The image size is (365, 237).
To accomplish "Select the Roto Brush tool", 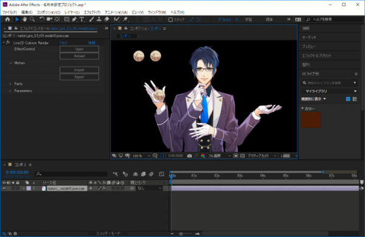I will 116,19.
